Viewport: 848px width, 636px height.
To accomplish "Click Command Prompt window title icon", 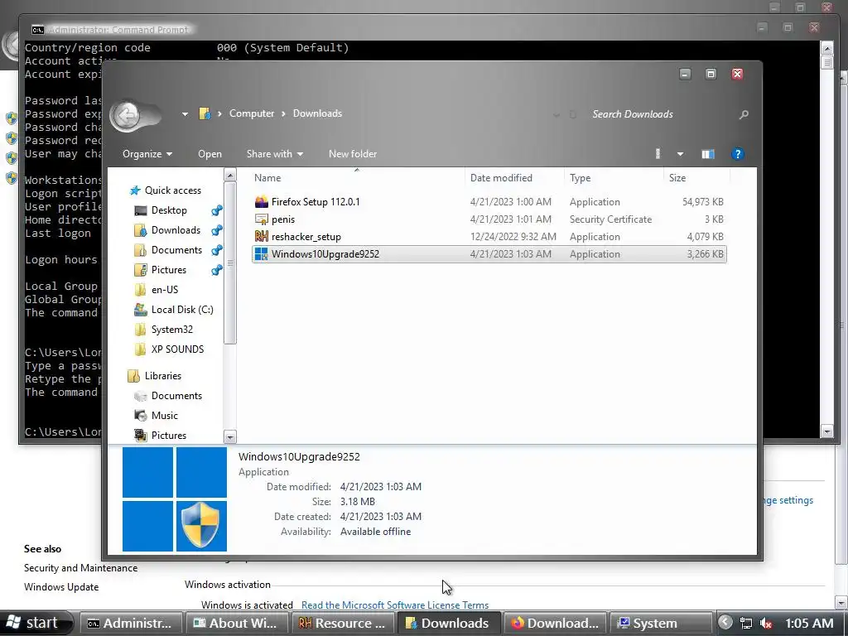I will click(x=37, y=30).
